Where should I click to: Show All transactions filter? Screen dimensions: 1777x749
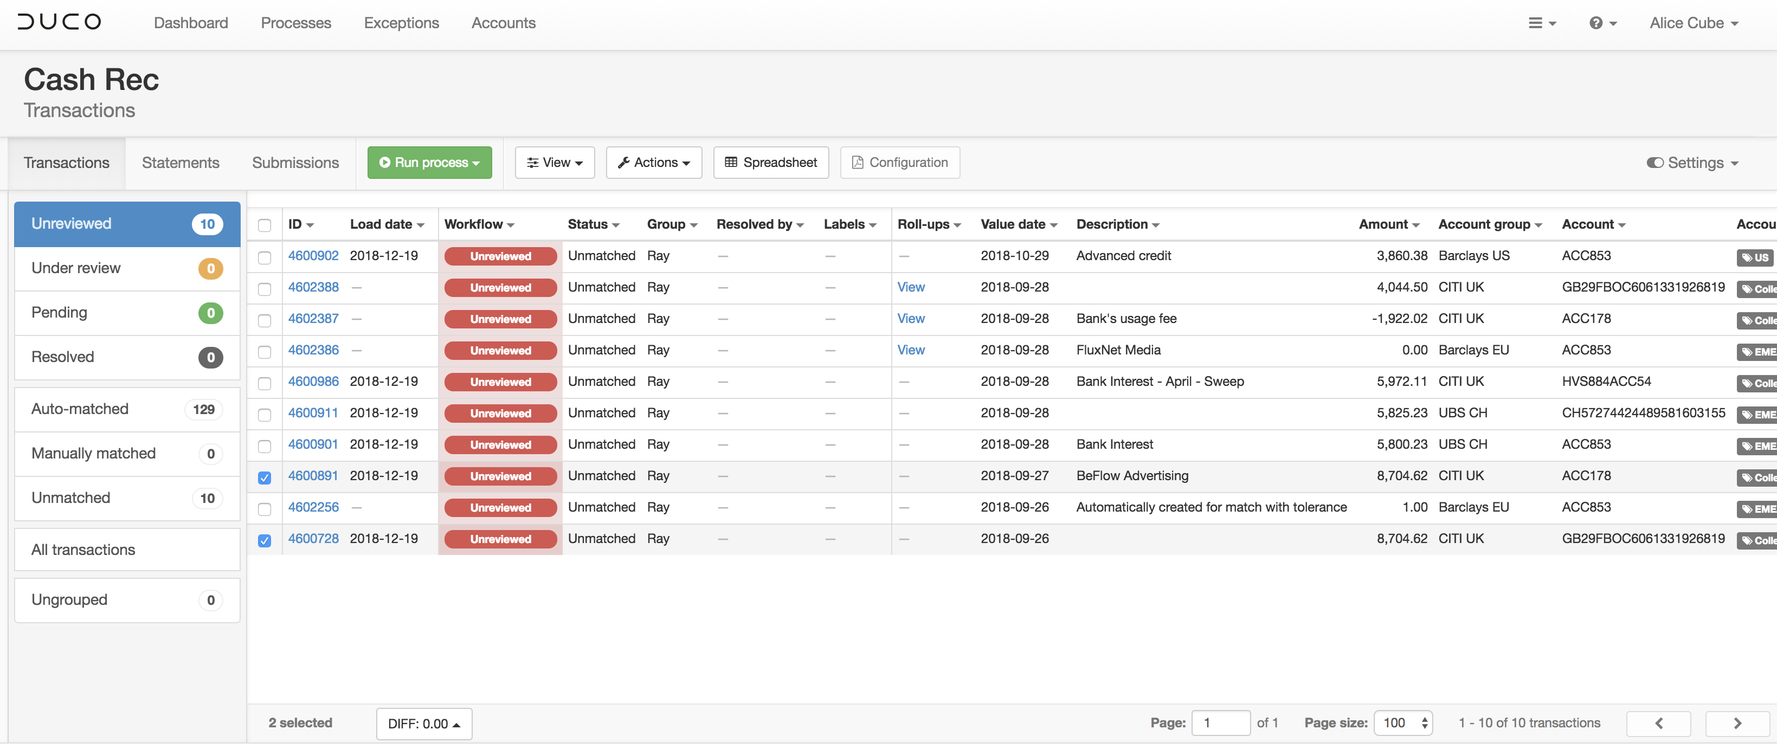127,550
